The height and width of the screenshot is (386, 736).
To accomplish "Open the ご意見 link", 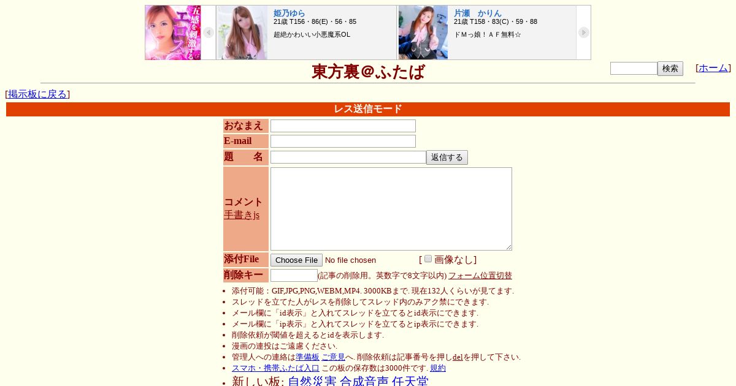I will 334,357.
